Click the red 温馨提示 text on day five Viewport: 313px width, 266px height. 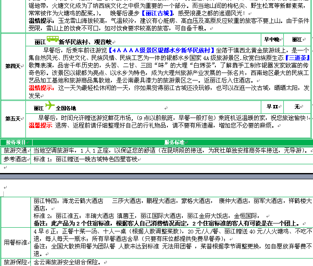(x=40, y=125)
